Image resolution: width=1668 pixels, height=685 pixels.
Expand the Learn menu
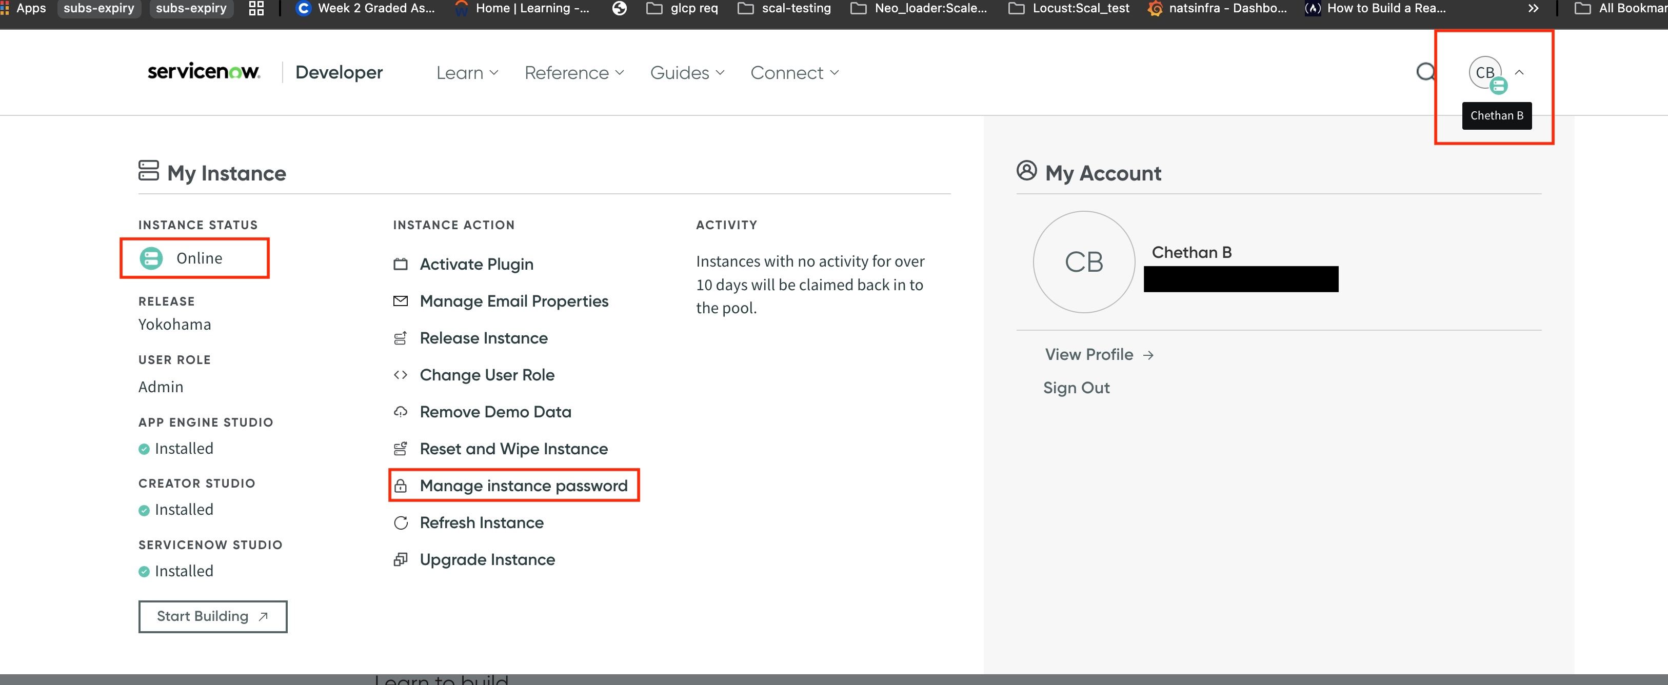coord(467,72)
